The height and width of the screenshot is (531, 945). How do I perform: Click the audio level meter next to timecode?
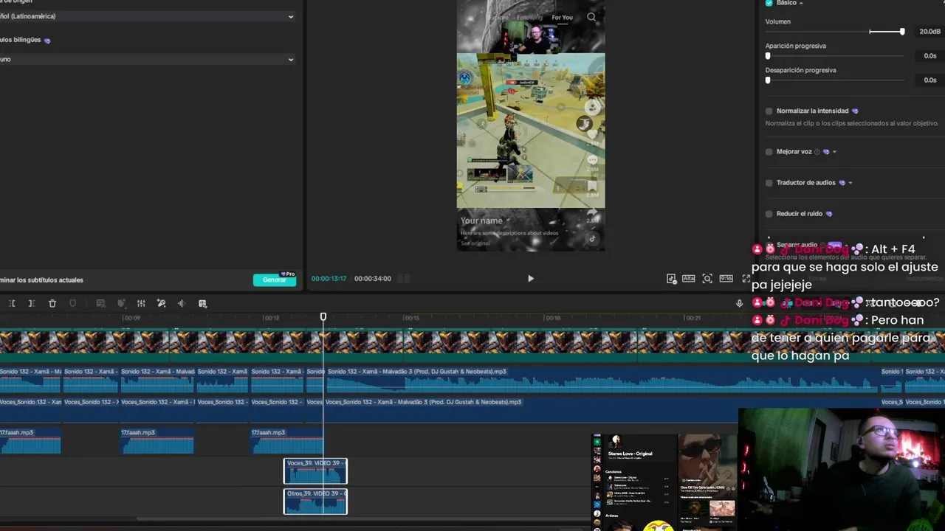[404, 279]
